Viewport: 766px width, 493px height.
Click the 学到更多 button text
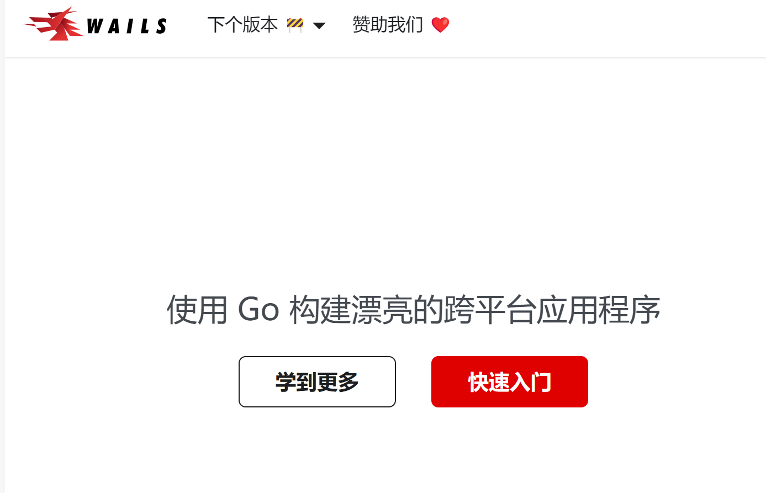point(317,382)
